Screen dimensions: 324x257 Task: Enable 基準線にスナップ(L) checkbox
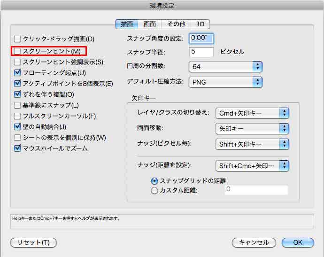click(x=18, y=105)
